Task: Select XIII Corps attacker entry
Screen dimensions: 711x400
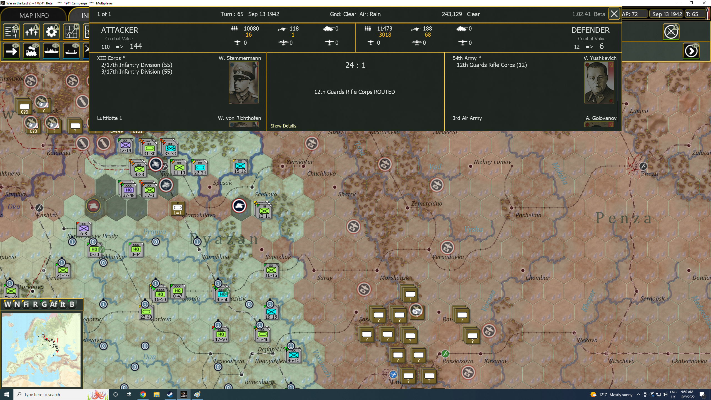Action: tap(111, 58)
